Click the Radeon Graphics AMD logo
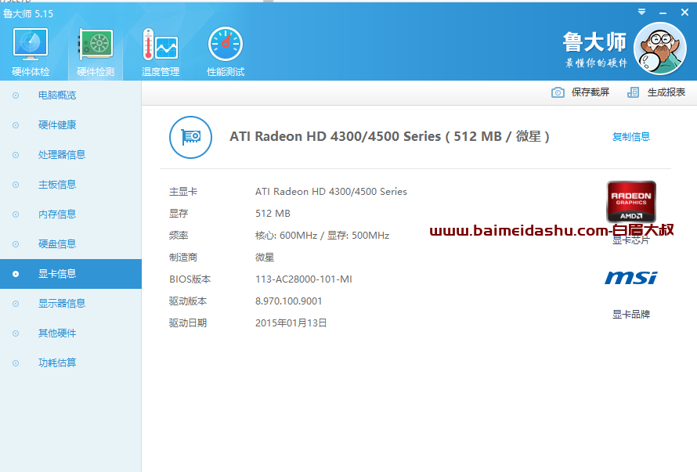The height and width of the screenshot is (472, 697). pos(631,202)
